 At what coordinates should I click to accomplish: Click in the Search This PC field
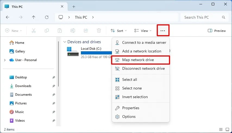[x=205, y=17]
